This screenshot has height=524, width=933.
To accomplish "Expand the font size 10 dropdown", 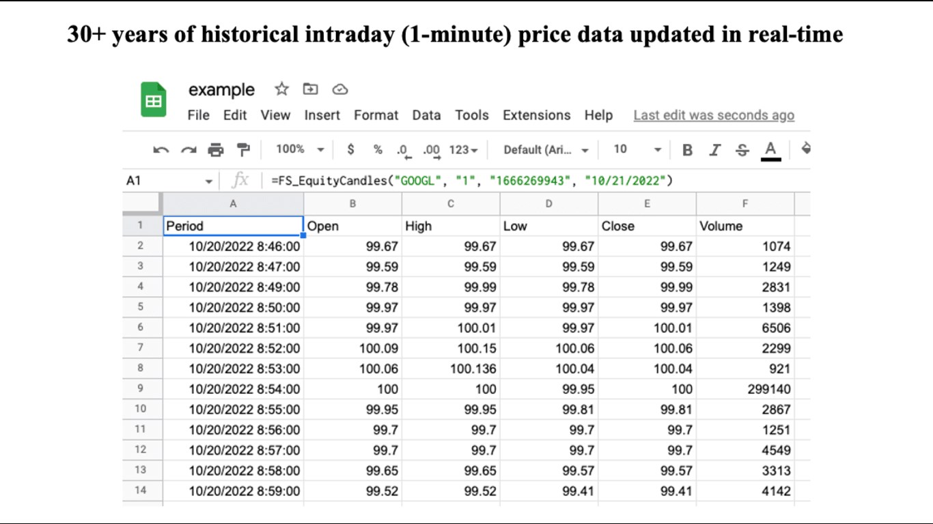I will point(637,149).
